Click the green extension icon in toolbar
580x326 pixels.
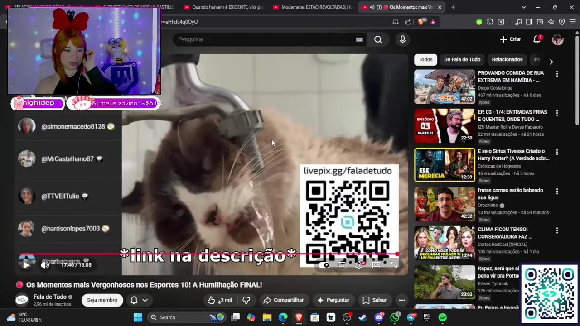click(479, 22)
